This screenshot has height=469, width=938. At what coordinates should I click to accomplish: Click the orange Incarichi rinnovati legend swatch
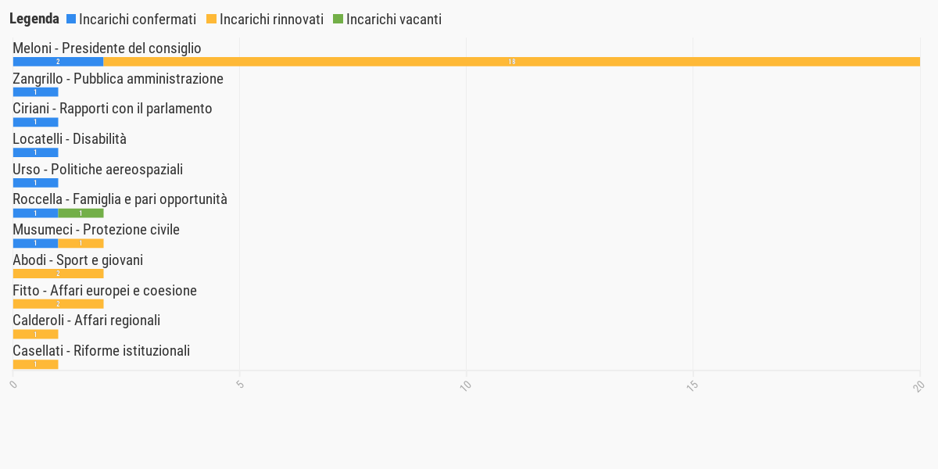click(x=212, y=19)
